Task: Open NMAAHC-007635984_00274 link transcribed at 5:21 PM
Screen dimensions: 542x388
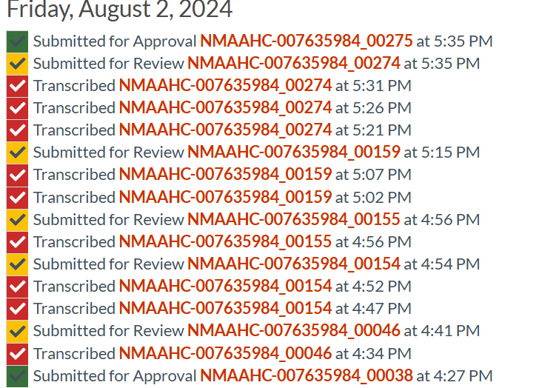Action: tap(225, 130)
